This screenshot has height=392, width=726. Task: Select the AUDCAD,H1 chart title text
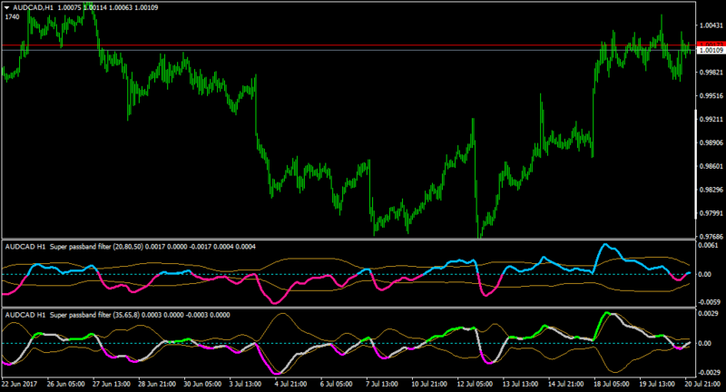[x=33, y=8]
